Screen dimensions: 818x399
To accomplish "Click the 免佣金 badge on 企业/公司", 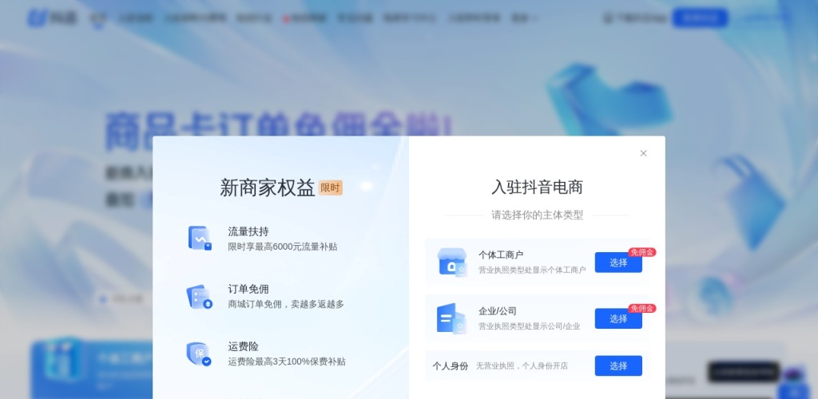I will point(641,309).
